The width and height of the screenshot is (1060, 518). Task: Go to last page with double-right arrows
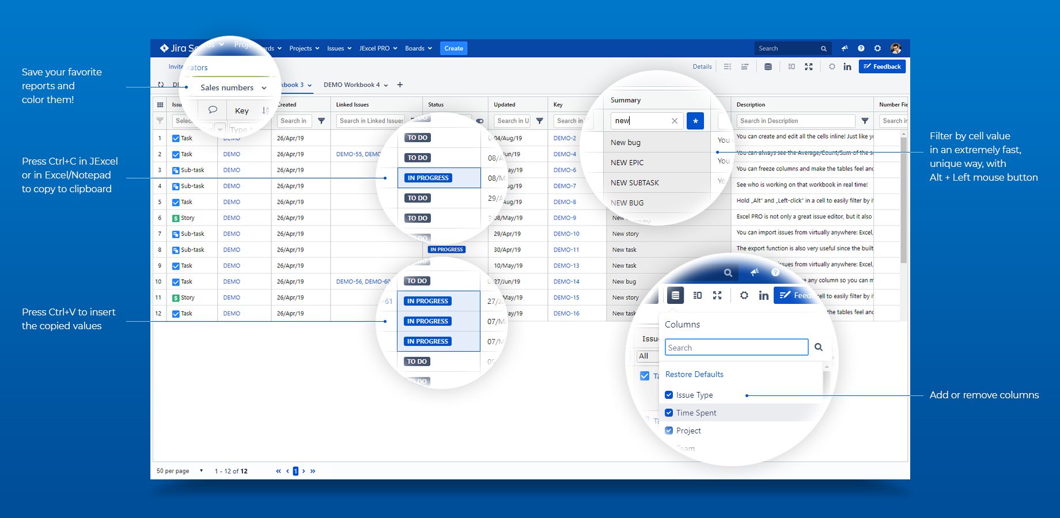[313, 471]
